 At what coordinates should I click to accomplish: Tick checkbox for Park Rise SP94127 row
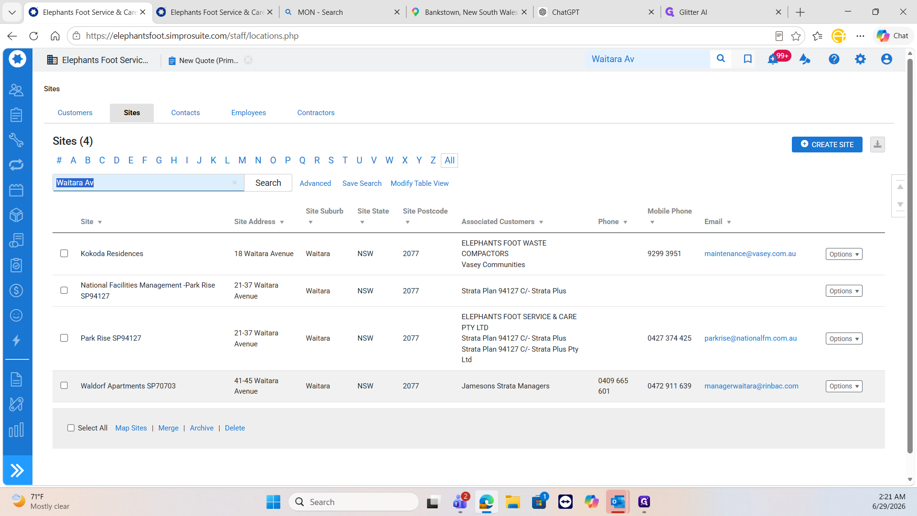pos(64,338)
